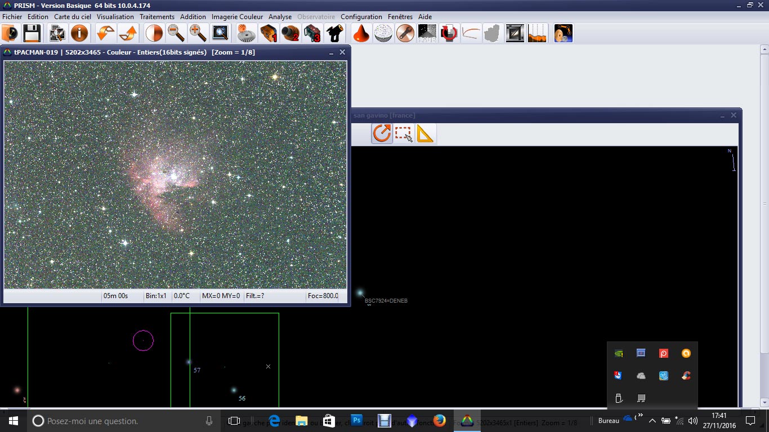Screen dimensions: 769x432
Task: Select the camera number 2 icon
Action: [x=290, y=34]
